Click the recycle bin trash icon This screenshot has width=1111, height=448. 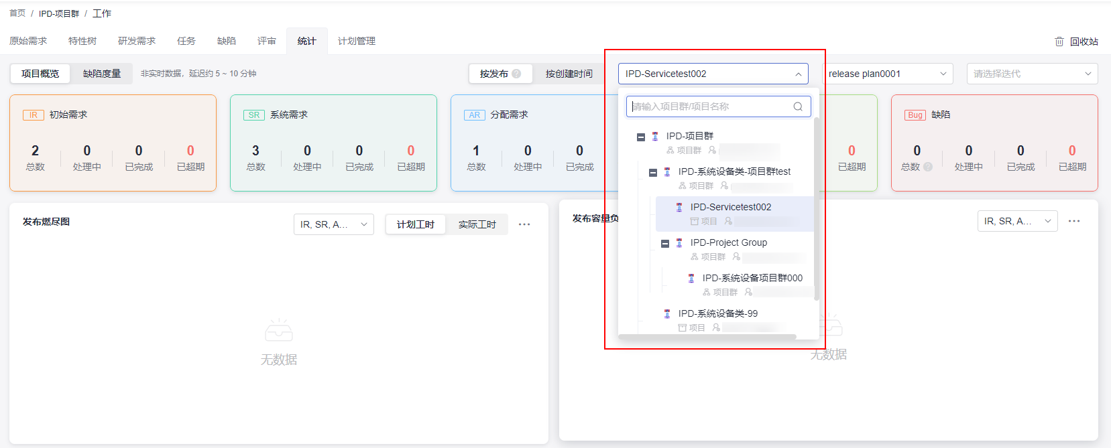tap(1059, 42)
